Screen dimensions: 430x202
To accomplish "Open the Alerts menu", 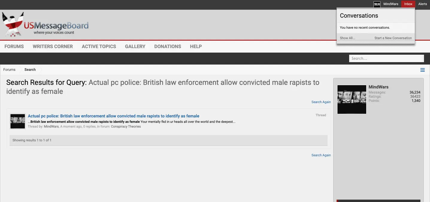I will tap(423, 4).
